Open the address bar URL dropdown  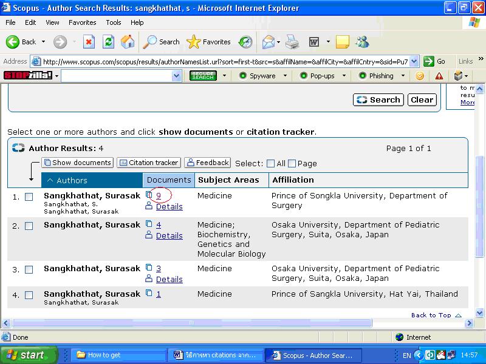coord(414,61)
